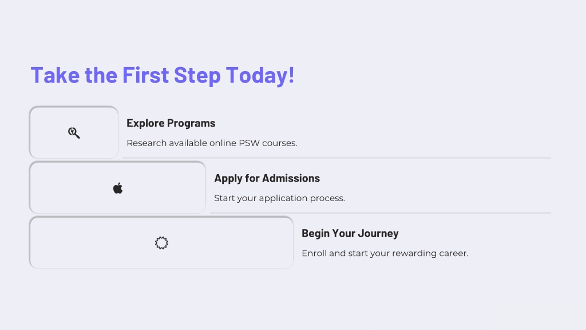Click the word Today! in the title
This screenshot has height=330, width=586.
point(260,76)
